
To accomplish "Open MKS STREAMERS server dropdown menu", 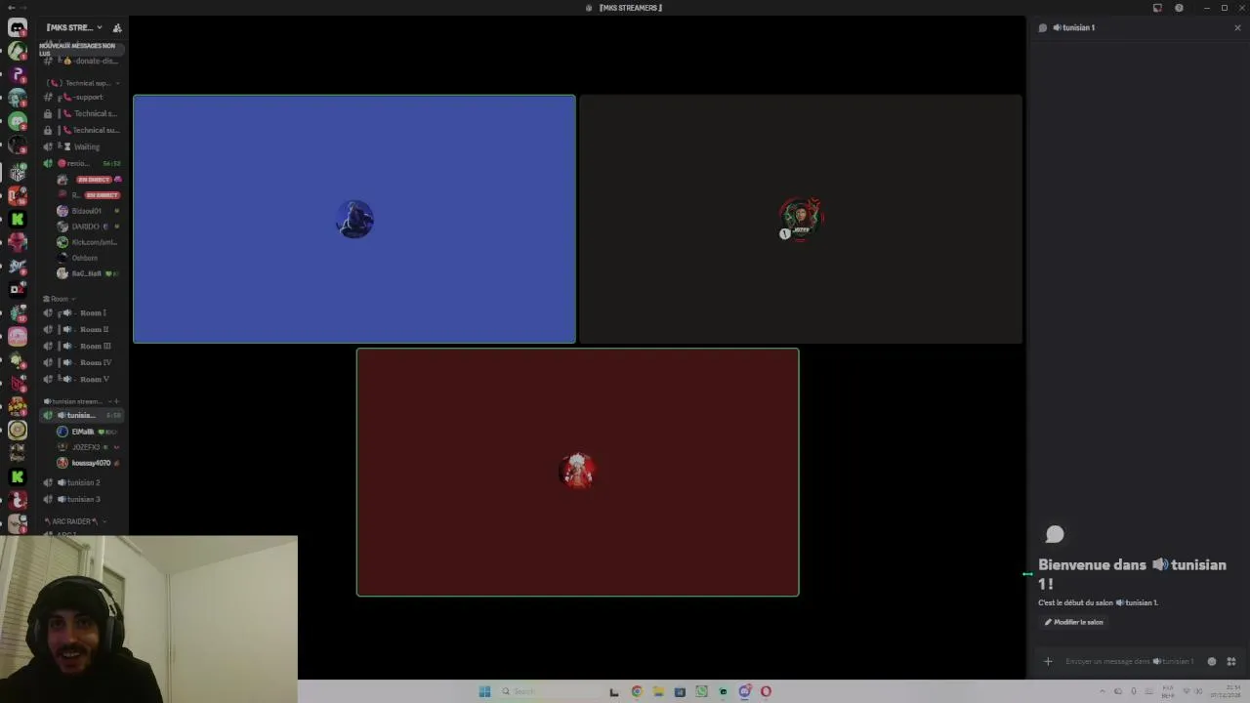I will 74,27.
